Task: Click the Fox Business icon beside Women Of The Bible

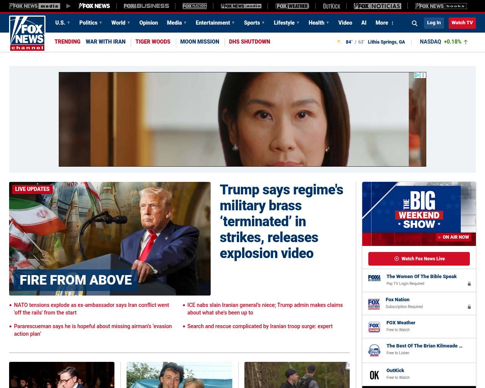Action: pyautogui.click(x=374, y=278)
